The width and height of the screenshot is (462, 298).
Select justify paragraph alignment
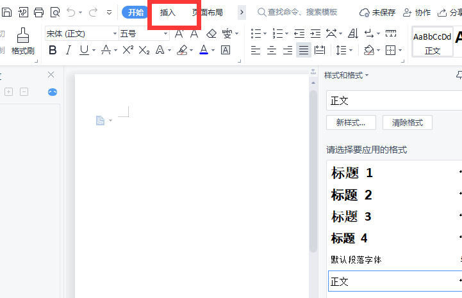304,50
